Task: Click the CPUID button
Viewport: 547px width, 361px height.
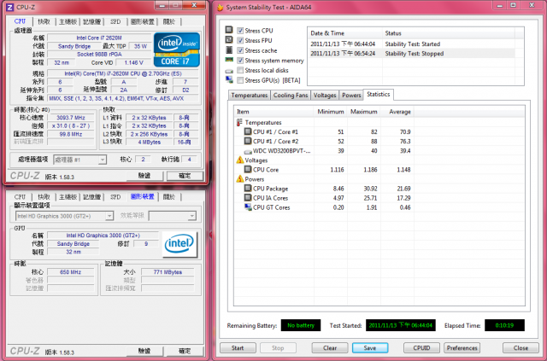Action: click(x=421, y=347)
